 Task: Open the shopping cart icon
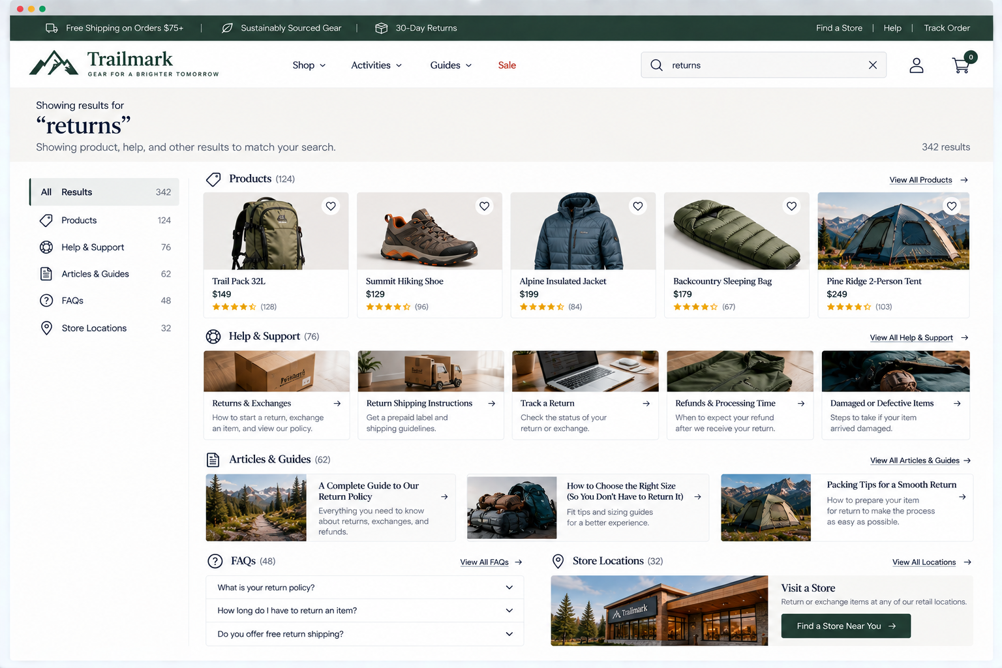click(962, 65)
